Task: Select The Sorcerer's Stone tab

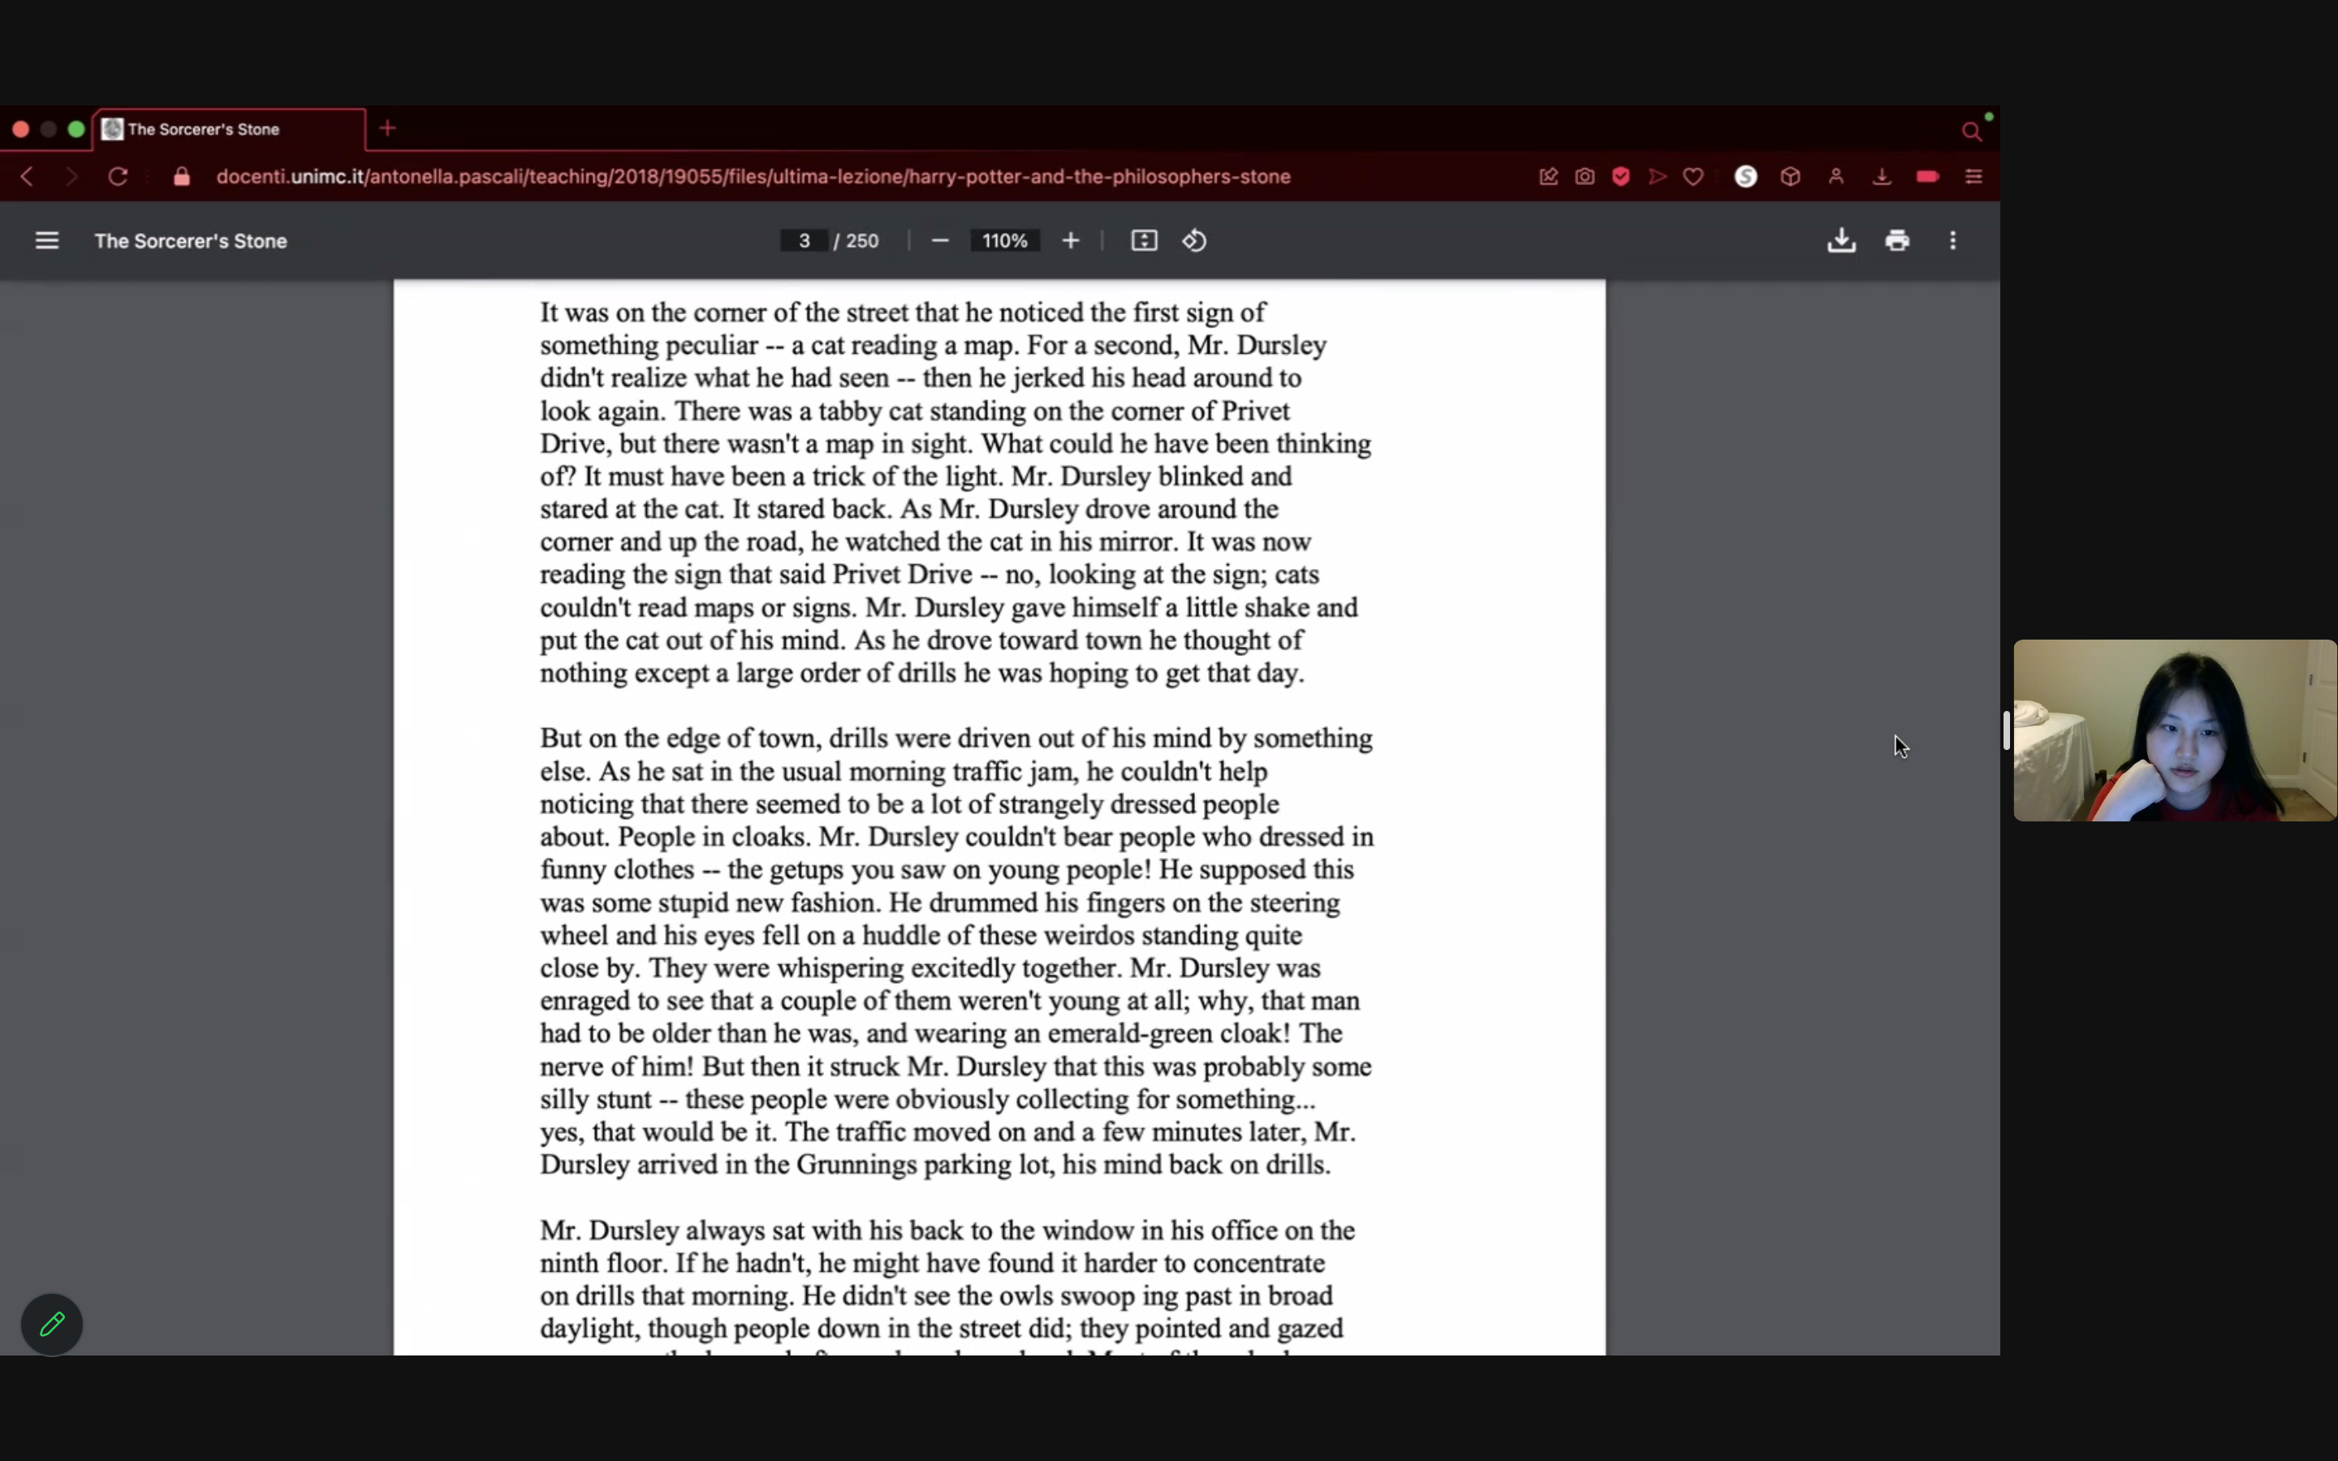Action: [x=230, y=130]
